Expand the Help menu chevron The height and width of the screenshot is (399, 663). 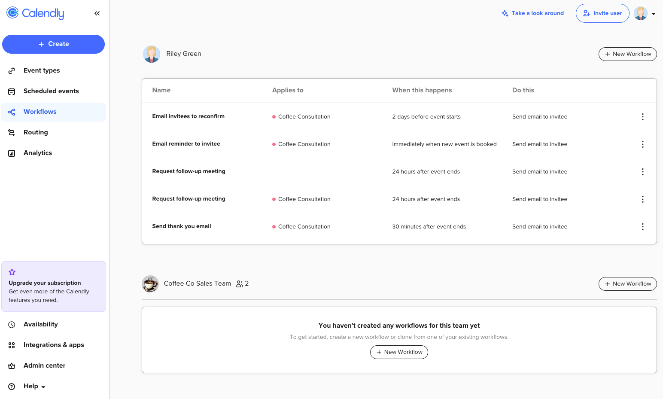pos(44,387)
